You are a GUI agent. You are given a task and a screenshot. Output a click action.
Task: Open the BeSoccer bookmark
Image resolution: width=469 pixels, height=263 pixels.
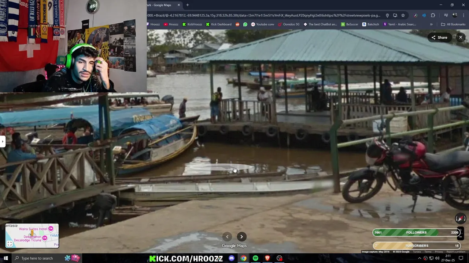tap(350, 24)
